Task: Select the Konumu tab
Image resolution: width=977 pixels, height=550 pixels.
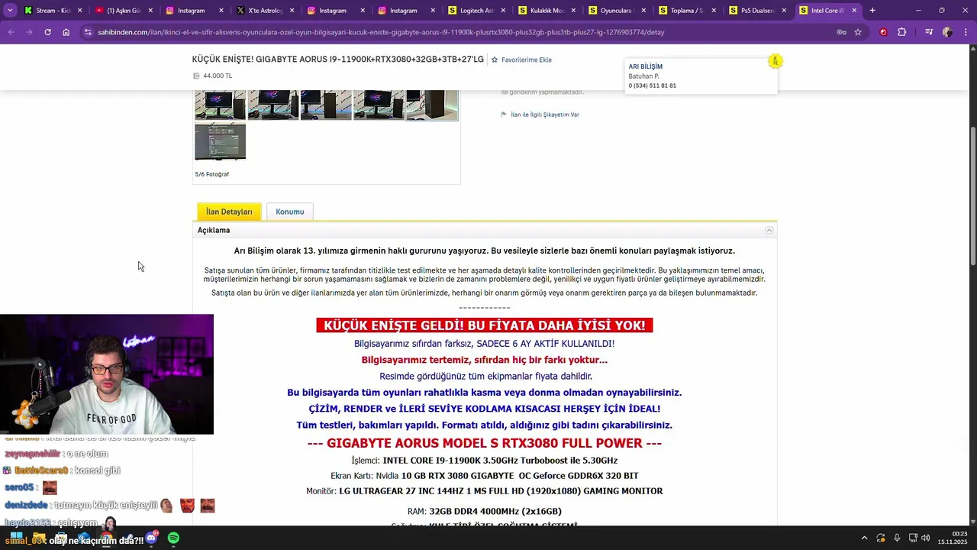Action: (289, 212)
